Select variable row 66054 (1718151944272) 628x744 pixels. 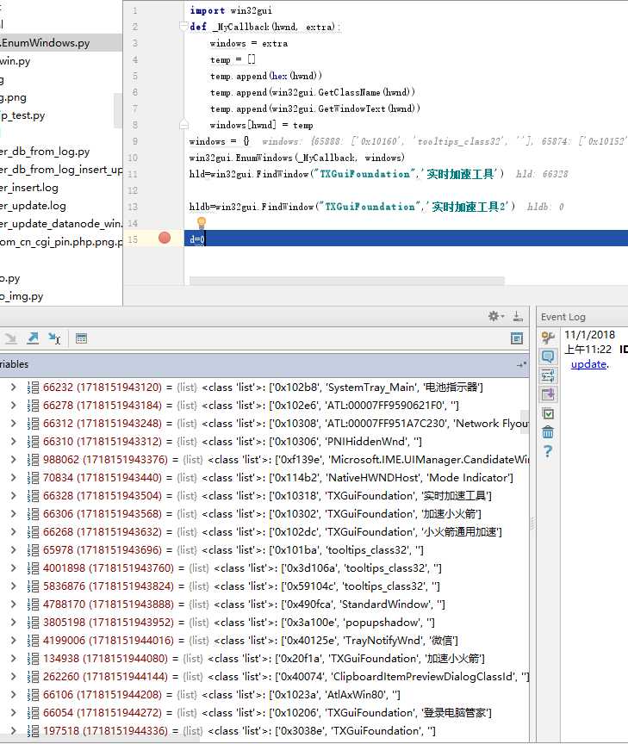click(x=264, y=713)
